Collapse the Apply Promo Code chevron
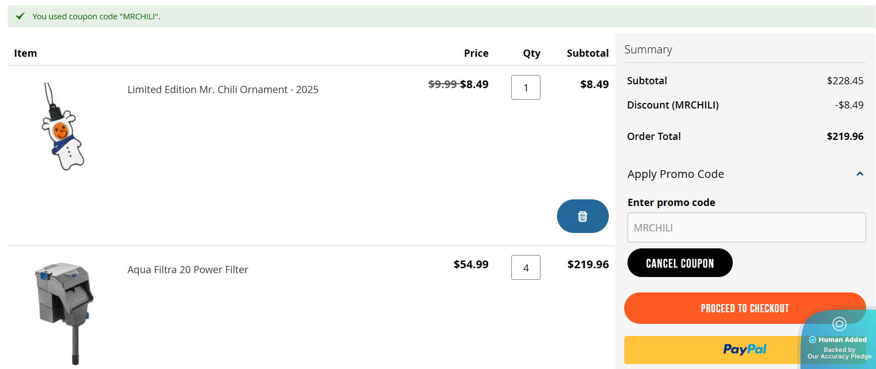Image resolution: width=876 pixels, height=369 pixels. coord(859,174)
